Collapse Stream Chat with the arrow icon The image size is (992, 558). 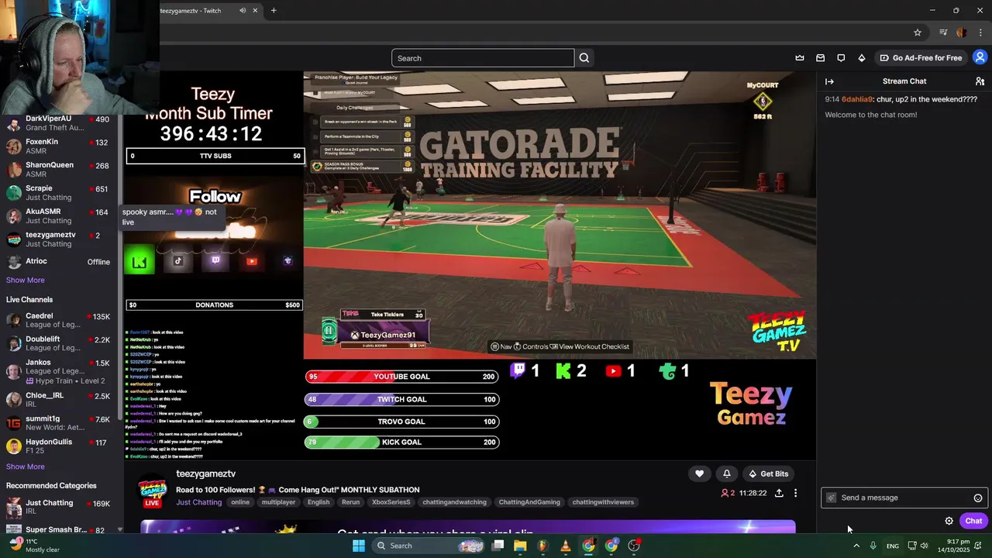click(829, 81)
